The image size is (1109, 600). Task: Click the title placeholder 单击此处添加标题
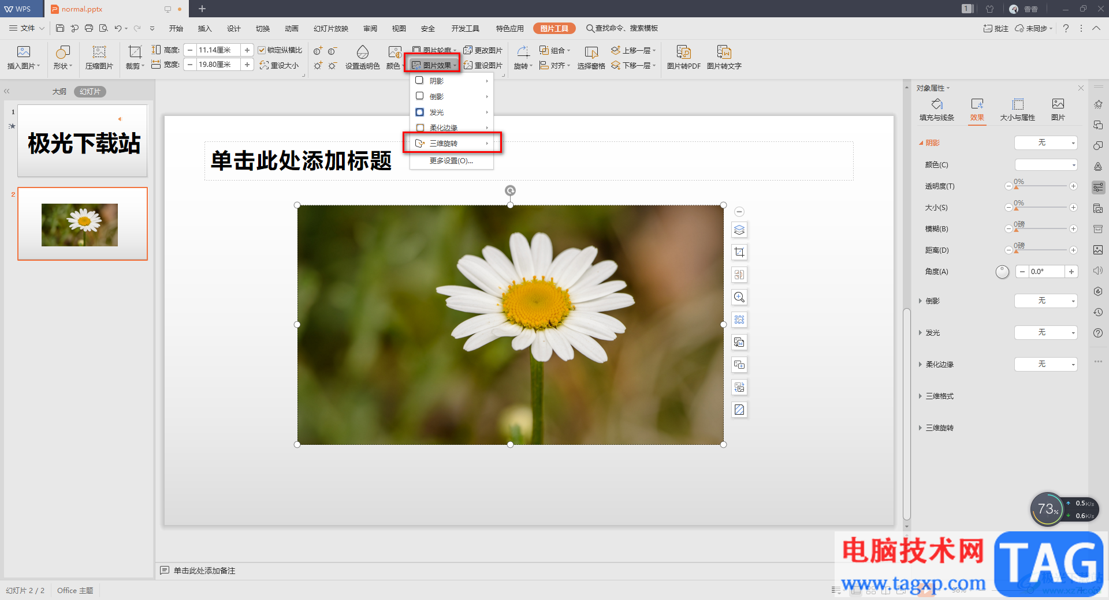(529, 161)
